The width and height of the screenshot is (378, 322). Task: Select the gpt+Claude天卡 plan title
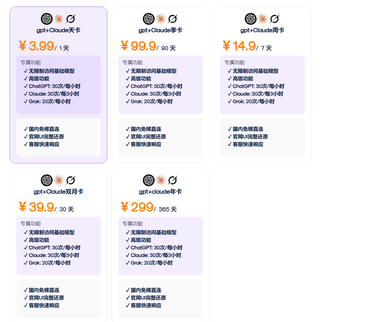59,30
